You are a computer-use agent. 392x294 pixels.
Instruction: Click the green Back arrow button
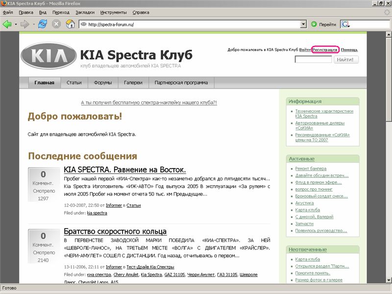8,24
